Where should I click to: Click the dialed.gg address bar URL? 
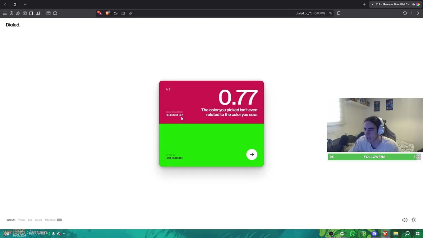(310, 13)
